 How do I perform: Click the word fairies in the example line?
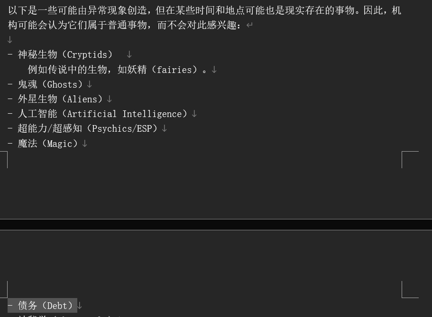click(x=174, y=70)
